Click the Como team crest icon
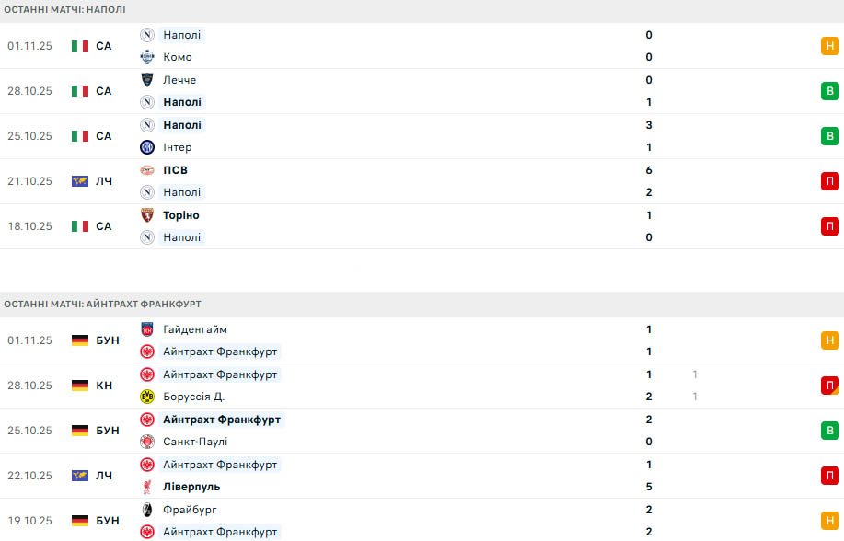The image size is (844, 541). 147,57
